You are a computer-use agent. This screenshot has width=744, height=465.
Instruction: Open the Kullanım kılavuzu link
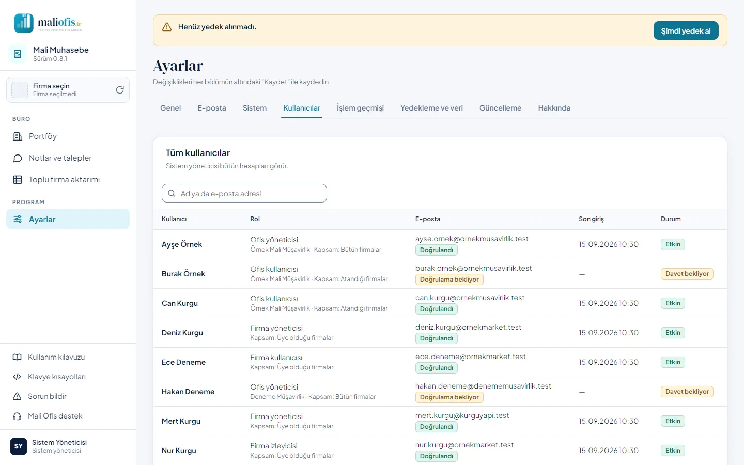pos(68,357)
